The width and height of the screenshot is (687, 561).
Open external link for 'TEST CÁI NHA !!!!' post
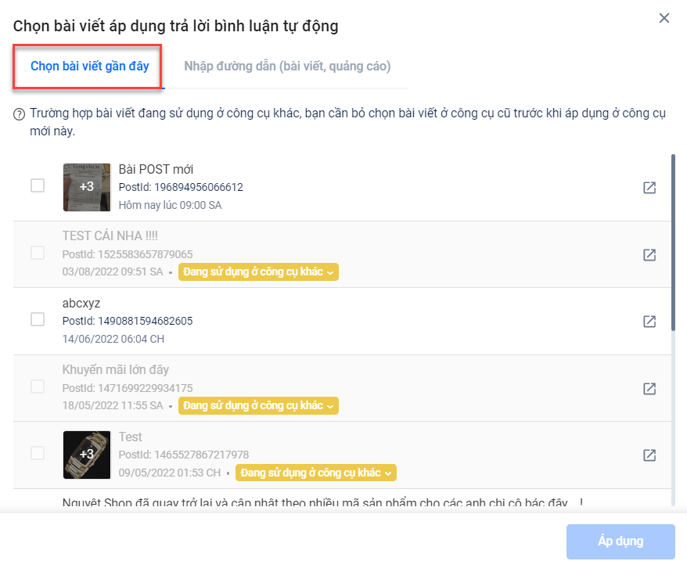649,254
